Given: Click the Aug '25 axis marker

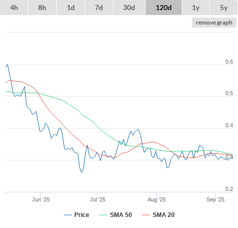Looking at the screenshot, I should (157, 199).
